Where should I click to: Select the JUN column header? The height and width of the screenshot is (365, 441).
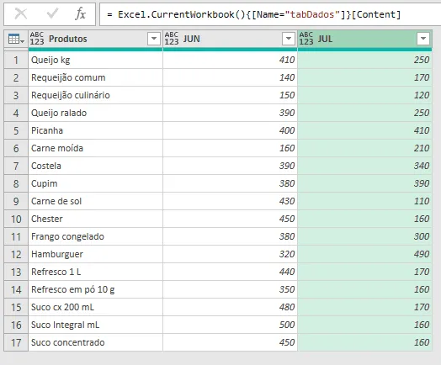click(x=230, y=39)
